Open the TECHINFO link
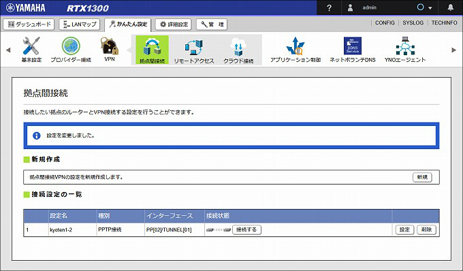Viewport: 463px width, 271px height. click(444, 22)
